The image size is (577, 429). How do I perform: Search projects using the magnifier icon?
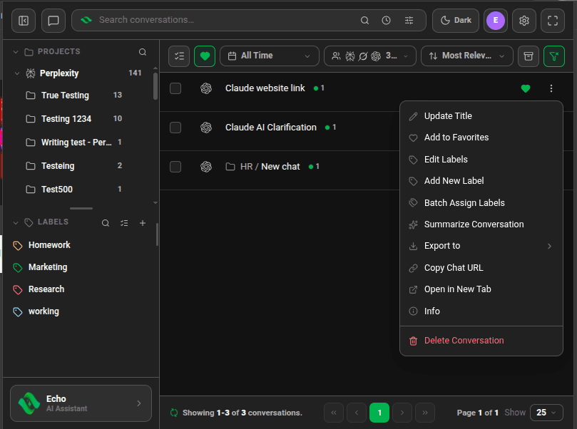pos(143,52)
